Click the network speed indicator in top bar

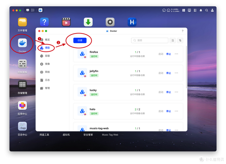pos(175,10)
